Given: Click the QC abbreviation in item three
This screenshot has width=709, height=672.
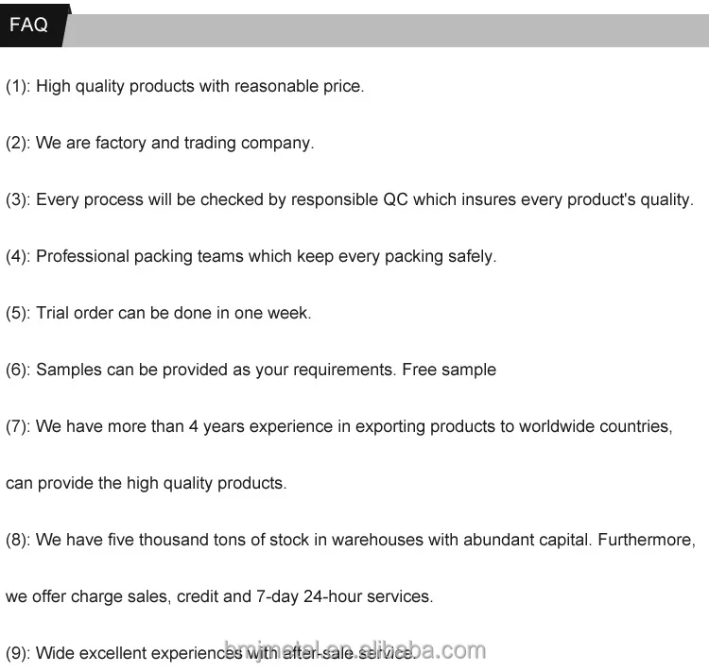Looking at the screenshot, I should [x=395, y=200].
